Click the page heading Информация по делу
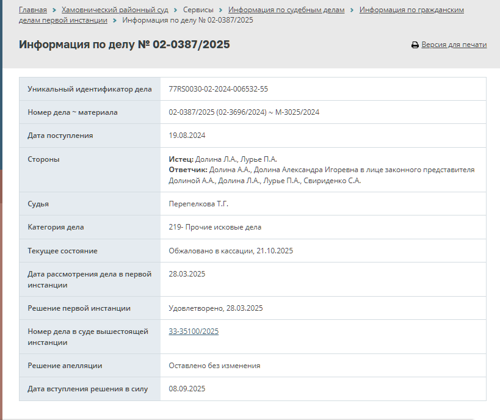This screenshot has height=420, width=500. 125,45
